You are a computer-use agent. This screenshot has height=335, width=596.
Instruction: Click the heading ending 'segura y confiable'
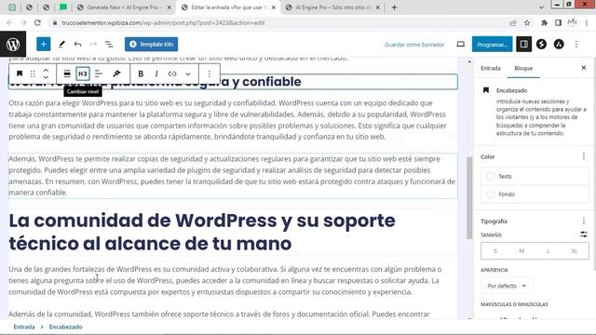click(x=233, y=82)
